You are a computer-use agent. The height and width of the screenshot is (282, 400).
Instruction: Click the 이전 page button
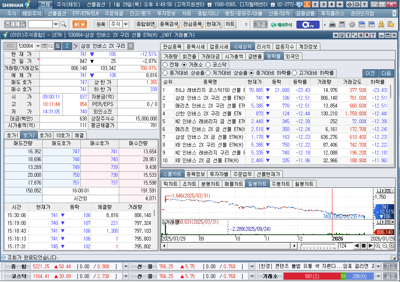[370, 73]
